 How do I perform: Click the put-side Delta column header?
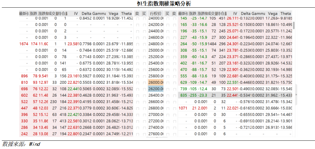click(x=246, y=13)
